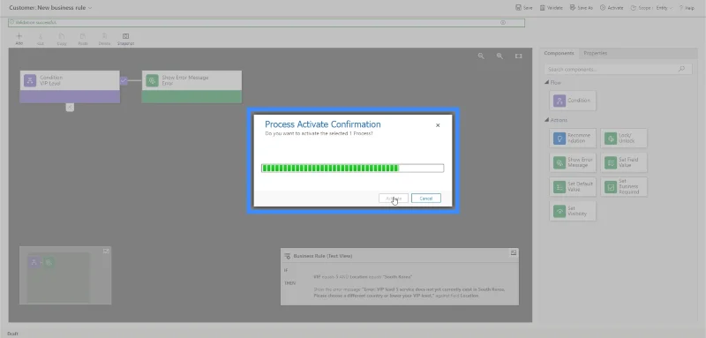Image resolution: width=706 pixels, height=338 pixels.
Task: Click the Draft status text
Action: [12, 334]
